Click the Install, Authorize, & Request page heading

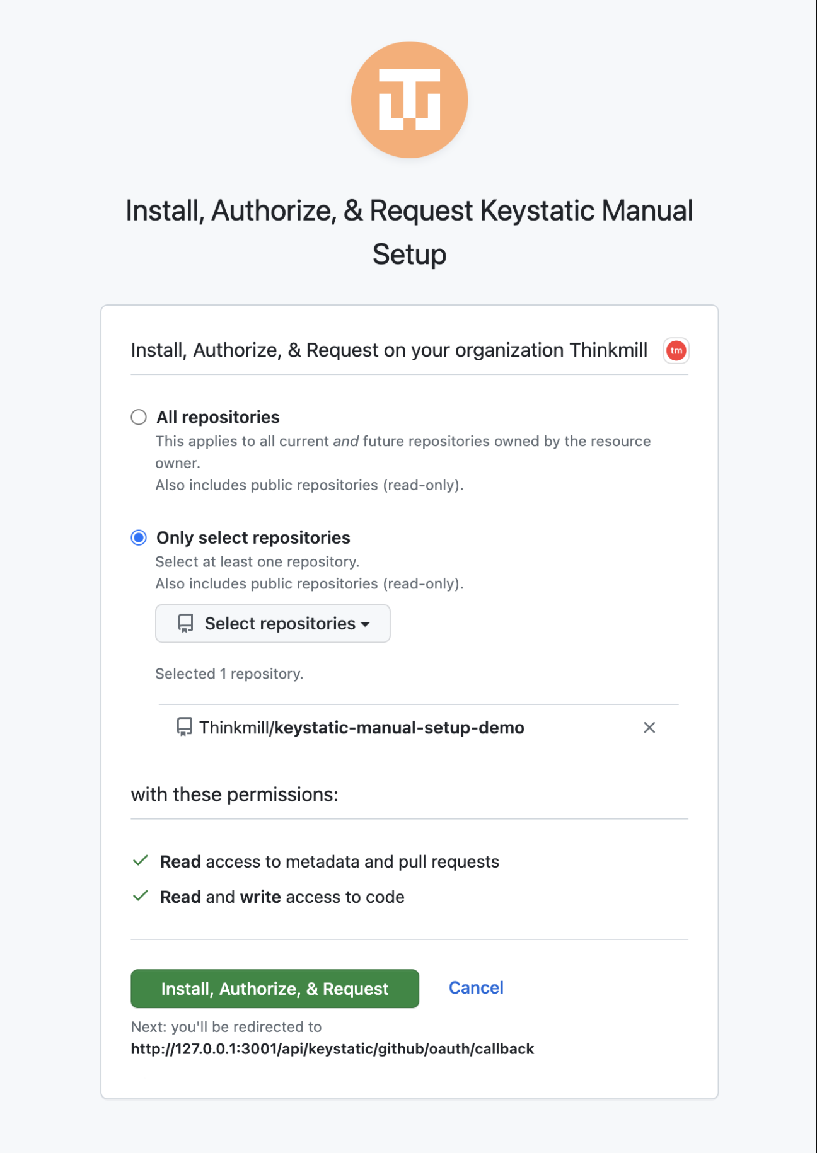[x=409, y=232]
